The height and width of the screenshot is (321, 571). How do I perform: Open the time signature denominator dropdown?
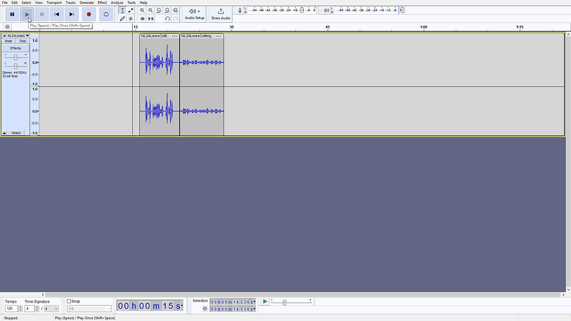coord(51,309)
